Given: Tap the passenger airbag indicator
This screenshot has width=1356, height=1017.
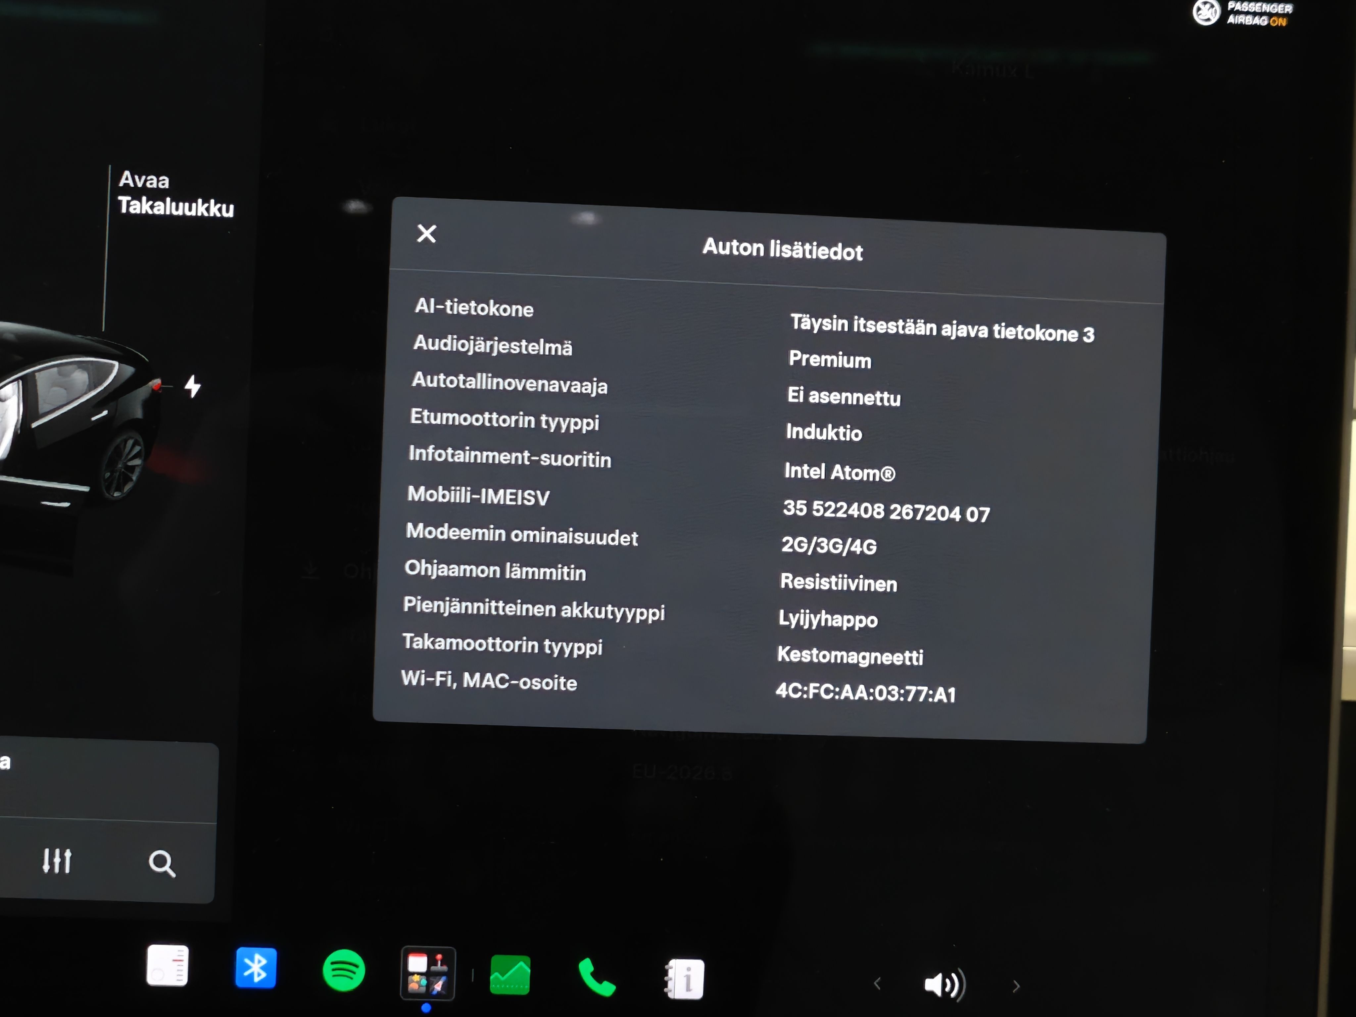Looking at the screenshot, I should [x=1242, y=14].
